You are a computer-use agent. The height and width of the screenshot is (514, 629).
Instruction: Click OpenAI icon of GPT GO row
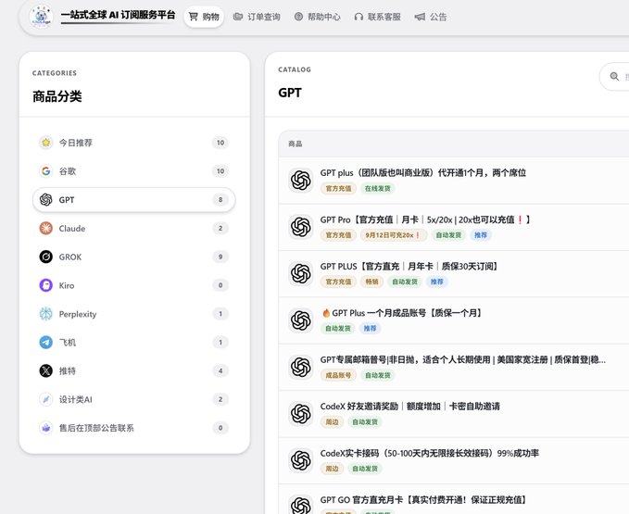301,505
